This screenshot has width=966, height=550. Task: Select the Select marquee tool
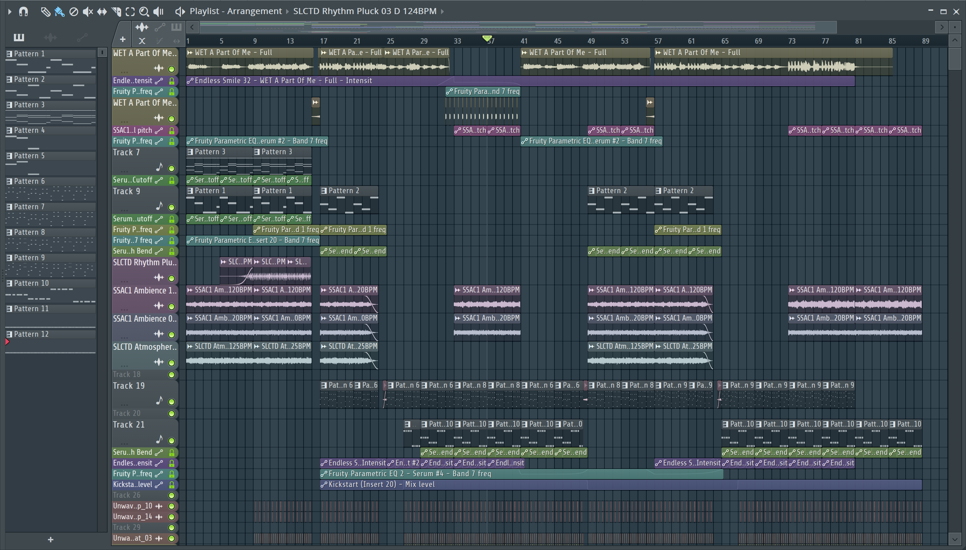[x=130, y=12]
